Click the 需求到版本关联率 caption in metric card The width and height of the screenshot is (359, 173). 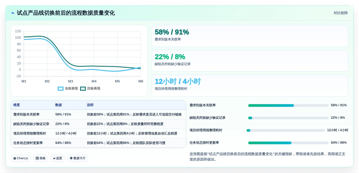(x=168, y=40)
